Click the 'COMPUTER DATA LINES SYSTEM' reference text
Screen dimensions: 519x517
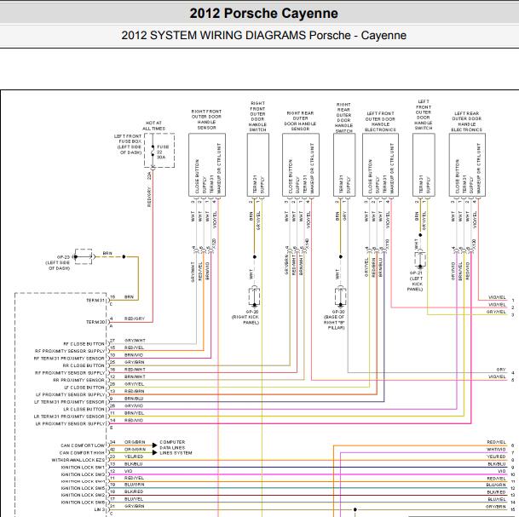(176, 447)
